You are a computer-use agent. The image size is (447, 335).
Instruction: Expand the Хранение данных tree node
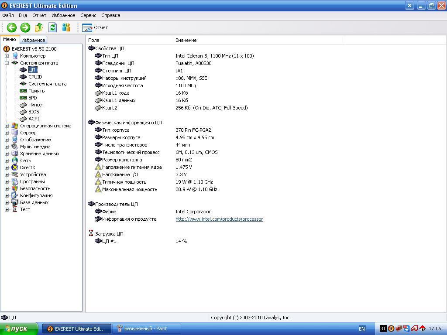click(7, 154)
